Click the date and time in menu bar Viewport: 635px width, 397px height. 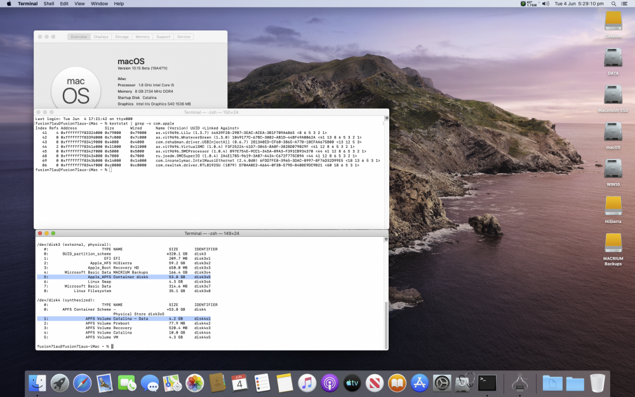tap(578, 4)
